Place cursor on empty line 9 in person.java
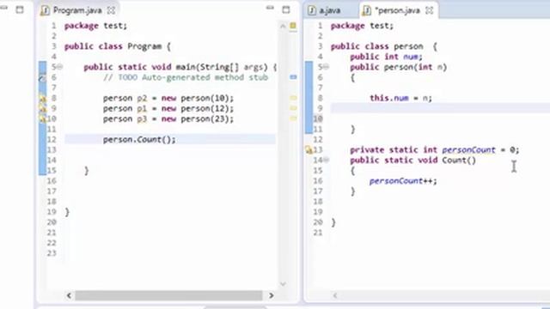The image size is (550, 309). (x=440, y=109)
